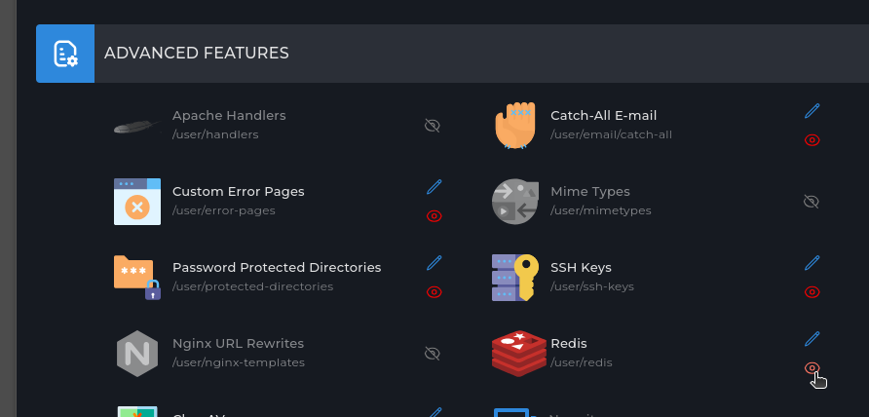Edit the SSH Keys entry
This screenshot has width=869, height=417.
click(x=812, y=262)
